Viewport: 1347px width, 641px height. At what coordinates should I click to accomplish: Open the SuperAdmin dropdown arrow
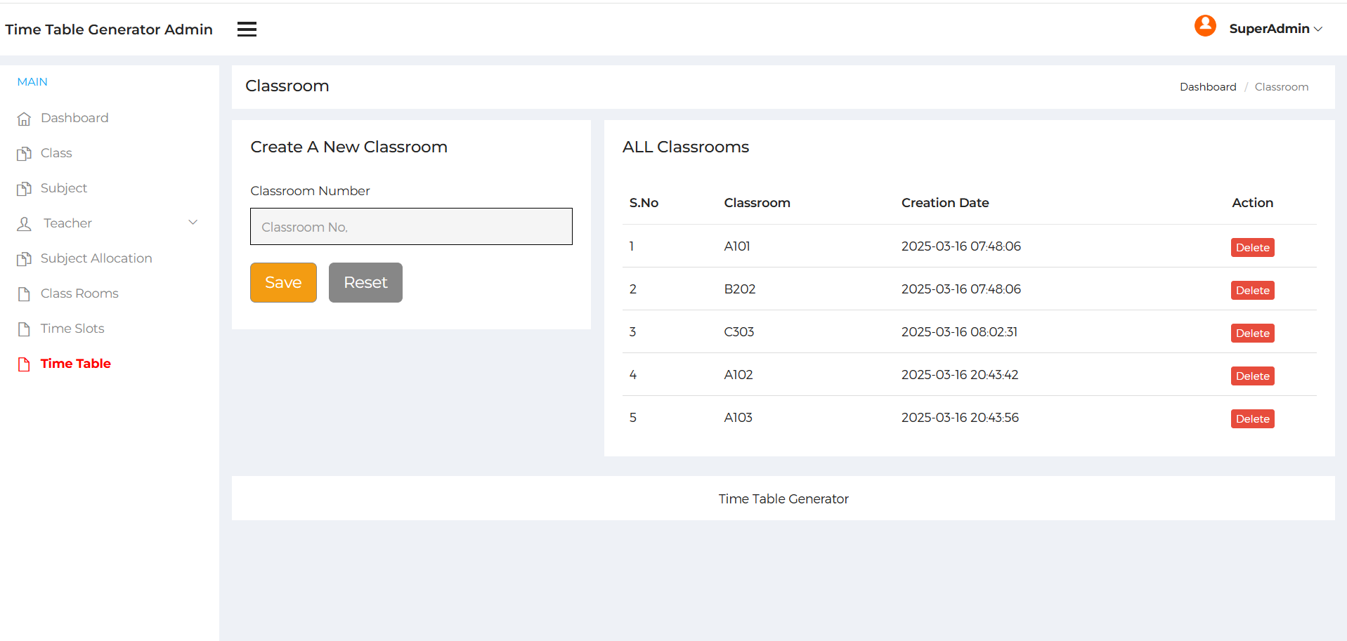1318,29
